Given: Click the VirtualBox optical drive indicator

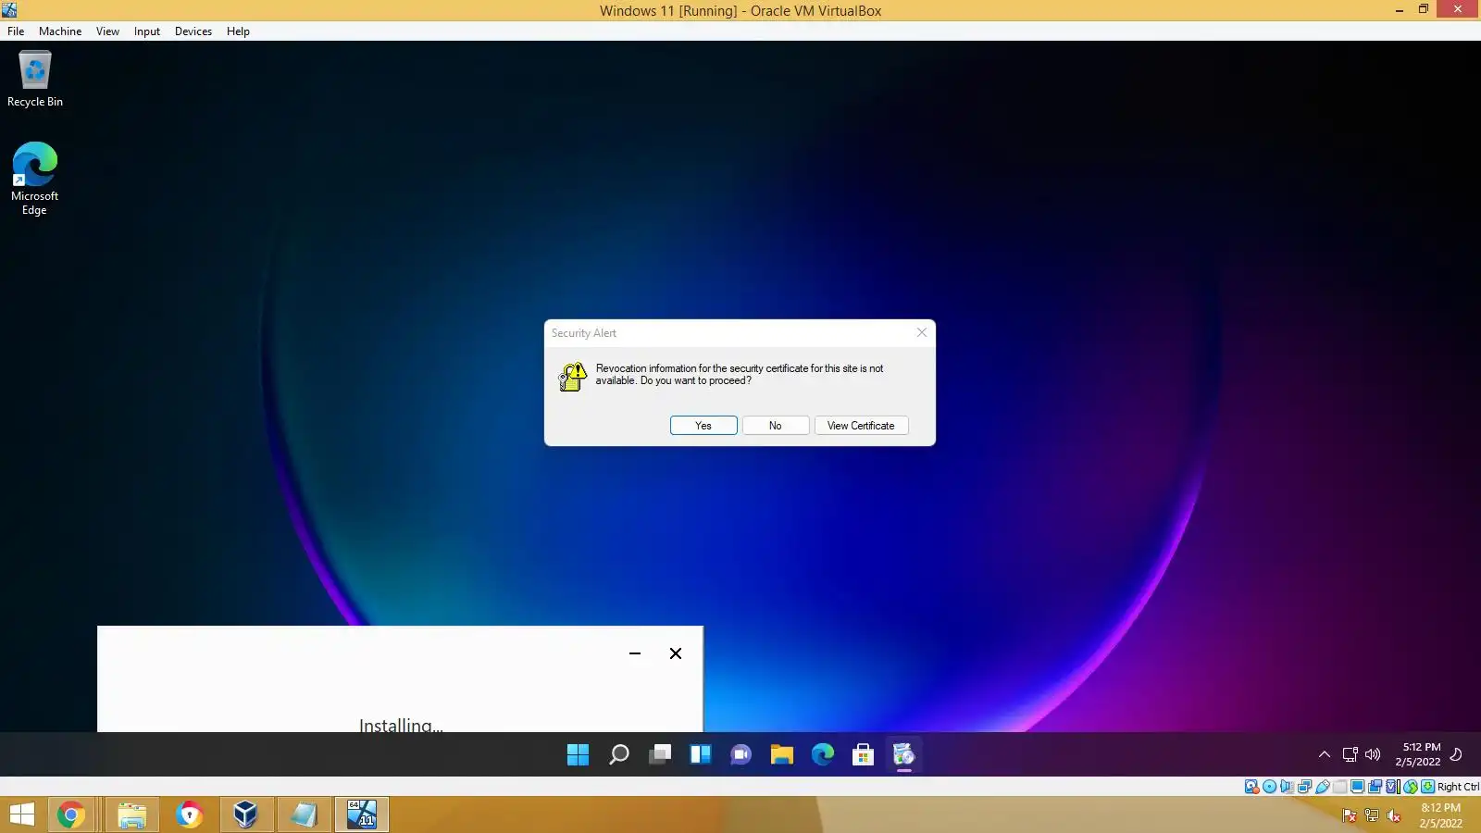Looking at the screenshot, I should pos(1269,787).
